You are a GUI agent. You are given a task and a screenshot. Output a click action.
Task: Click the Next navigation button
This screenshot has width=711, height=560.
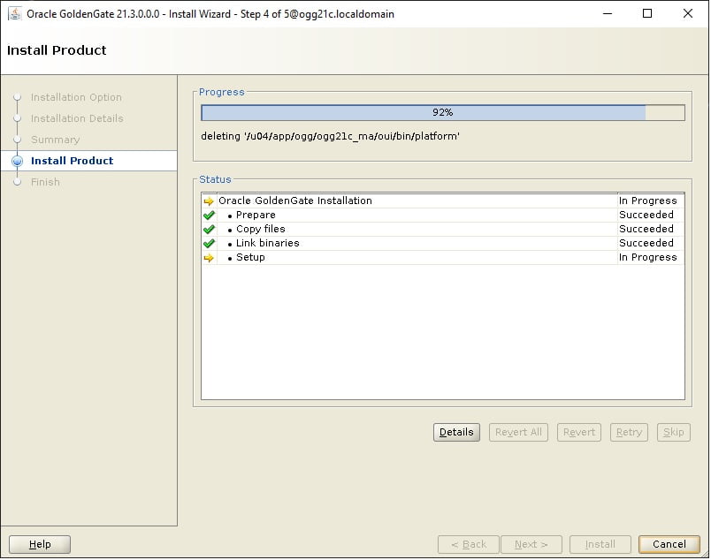[x=531, y=544]
